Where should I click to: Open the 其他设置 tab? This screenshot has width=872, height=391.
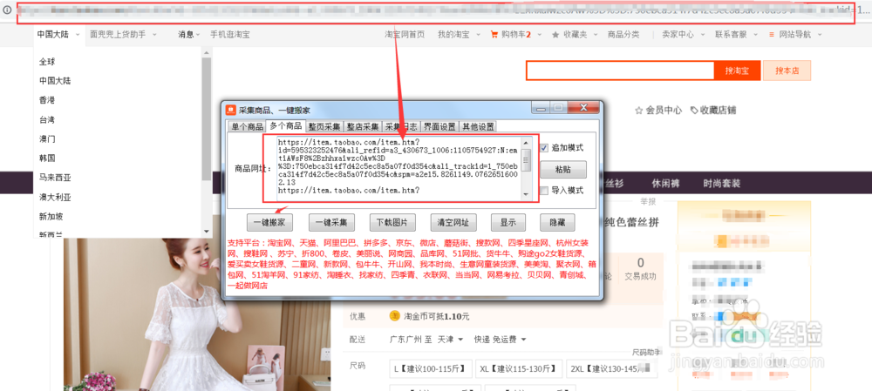[x=477, y=126]
